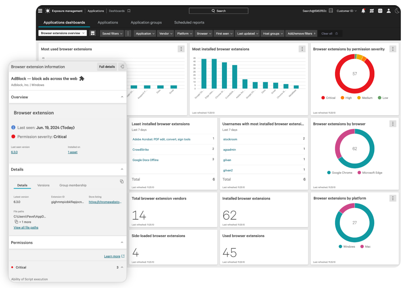
Task: Expand the Vendor filter dropdown
Action: (x=166, y=33)
